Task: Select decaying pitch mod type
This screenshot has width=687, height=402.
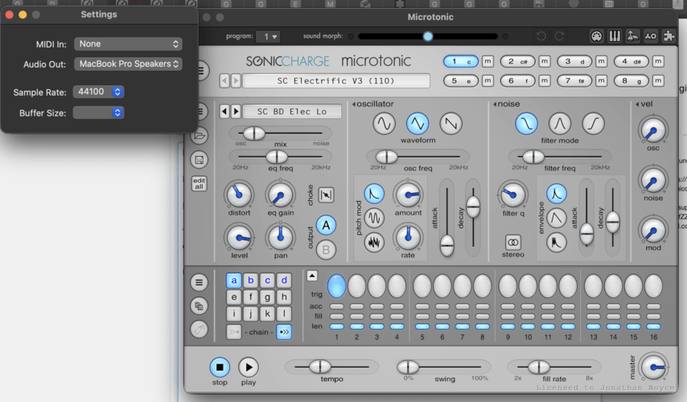Action: tap(374, 194)
